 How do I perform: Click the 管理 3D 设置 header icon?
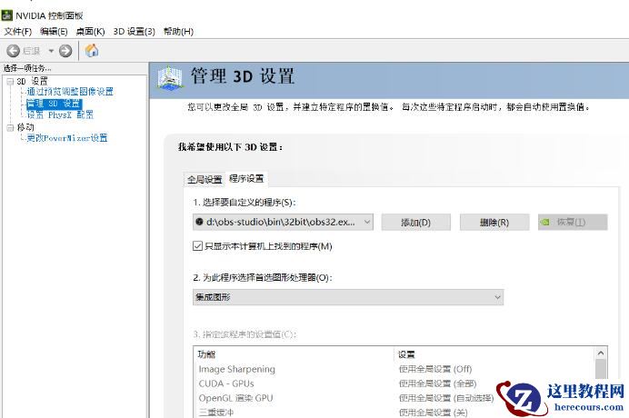170,77
